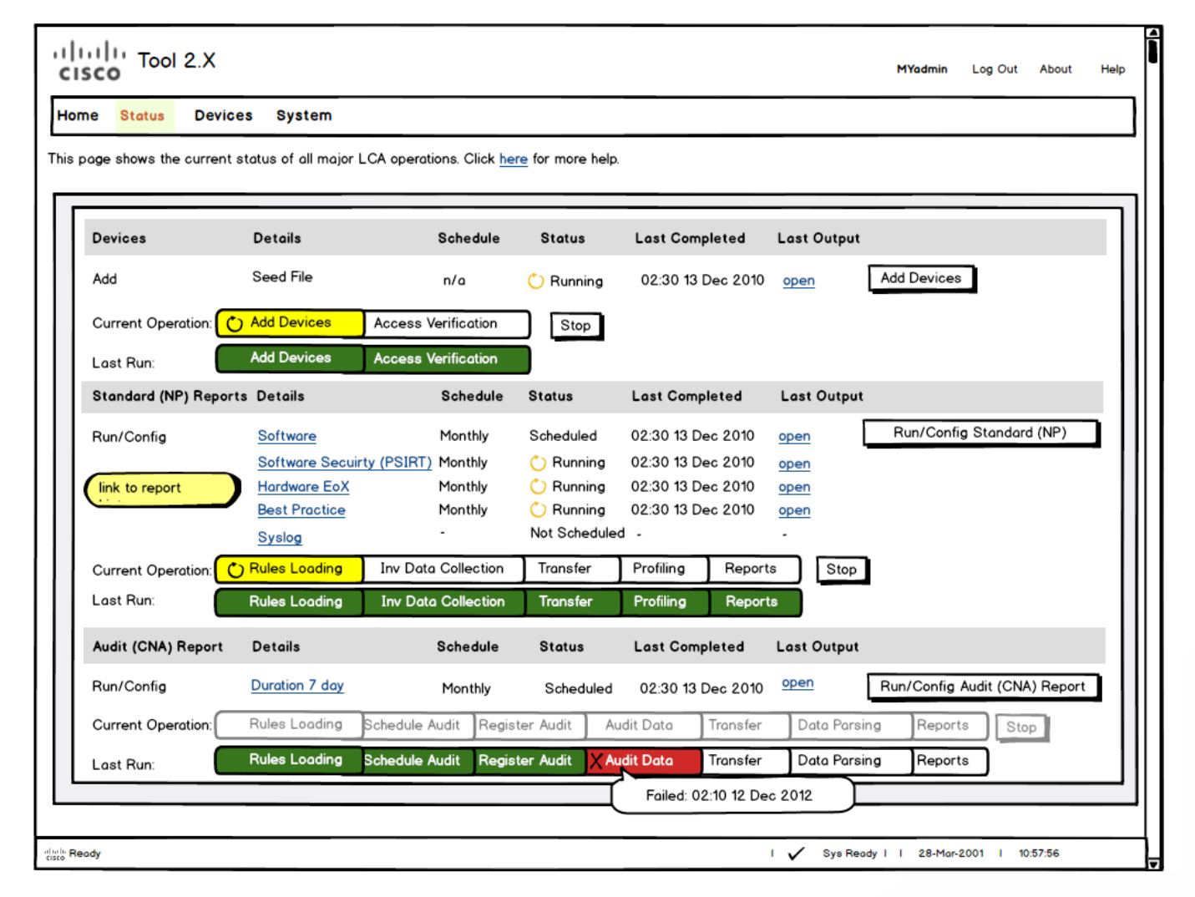Viewport: 1195px width, 897px height.
Task: Click last run green Add Devices step
Action: click(291, 358)
